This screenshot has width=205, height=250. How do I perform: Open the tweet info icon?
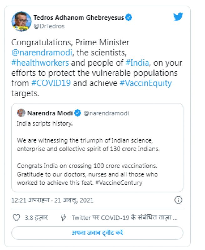pyautogui.click(x=178, y=200)
